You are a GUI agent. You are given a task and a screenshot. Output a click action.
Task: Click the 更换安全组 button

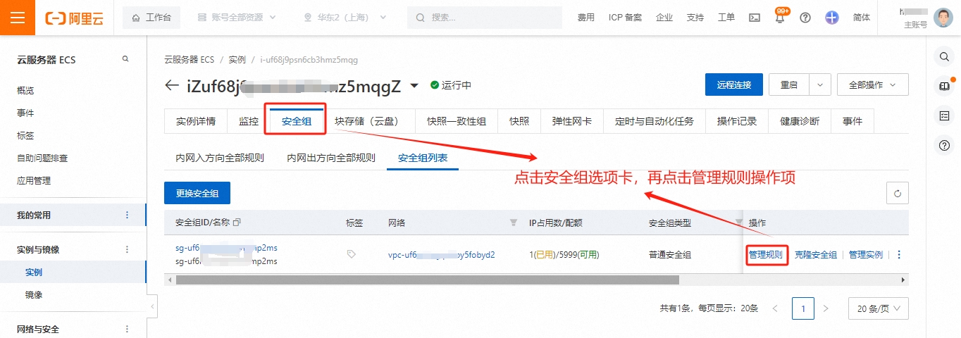point(197,193)
